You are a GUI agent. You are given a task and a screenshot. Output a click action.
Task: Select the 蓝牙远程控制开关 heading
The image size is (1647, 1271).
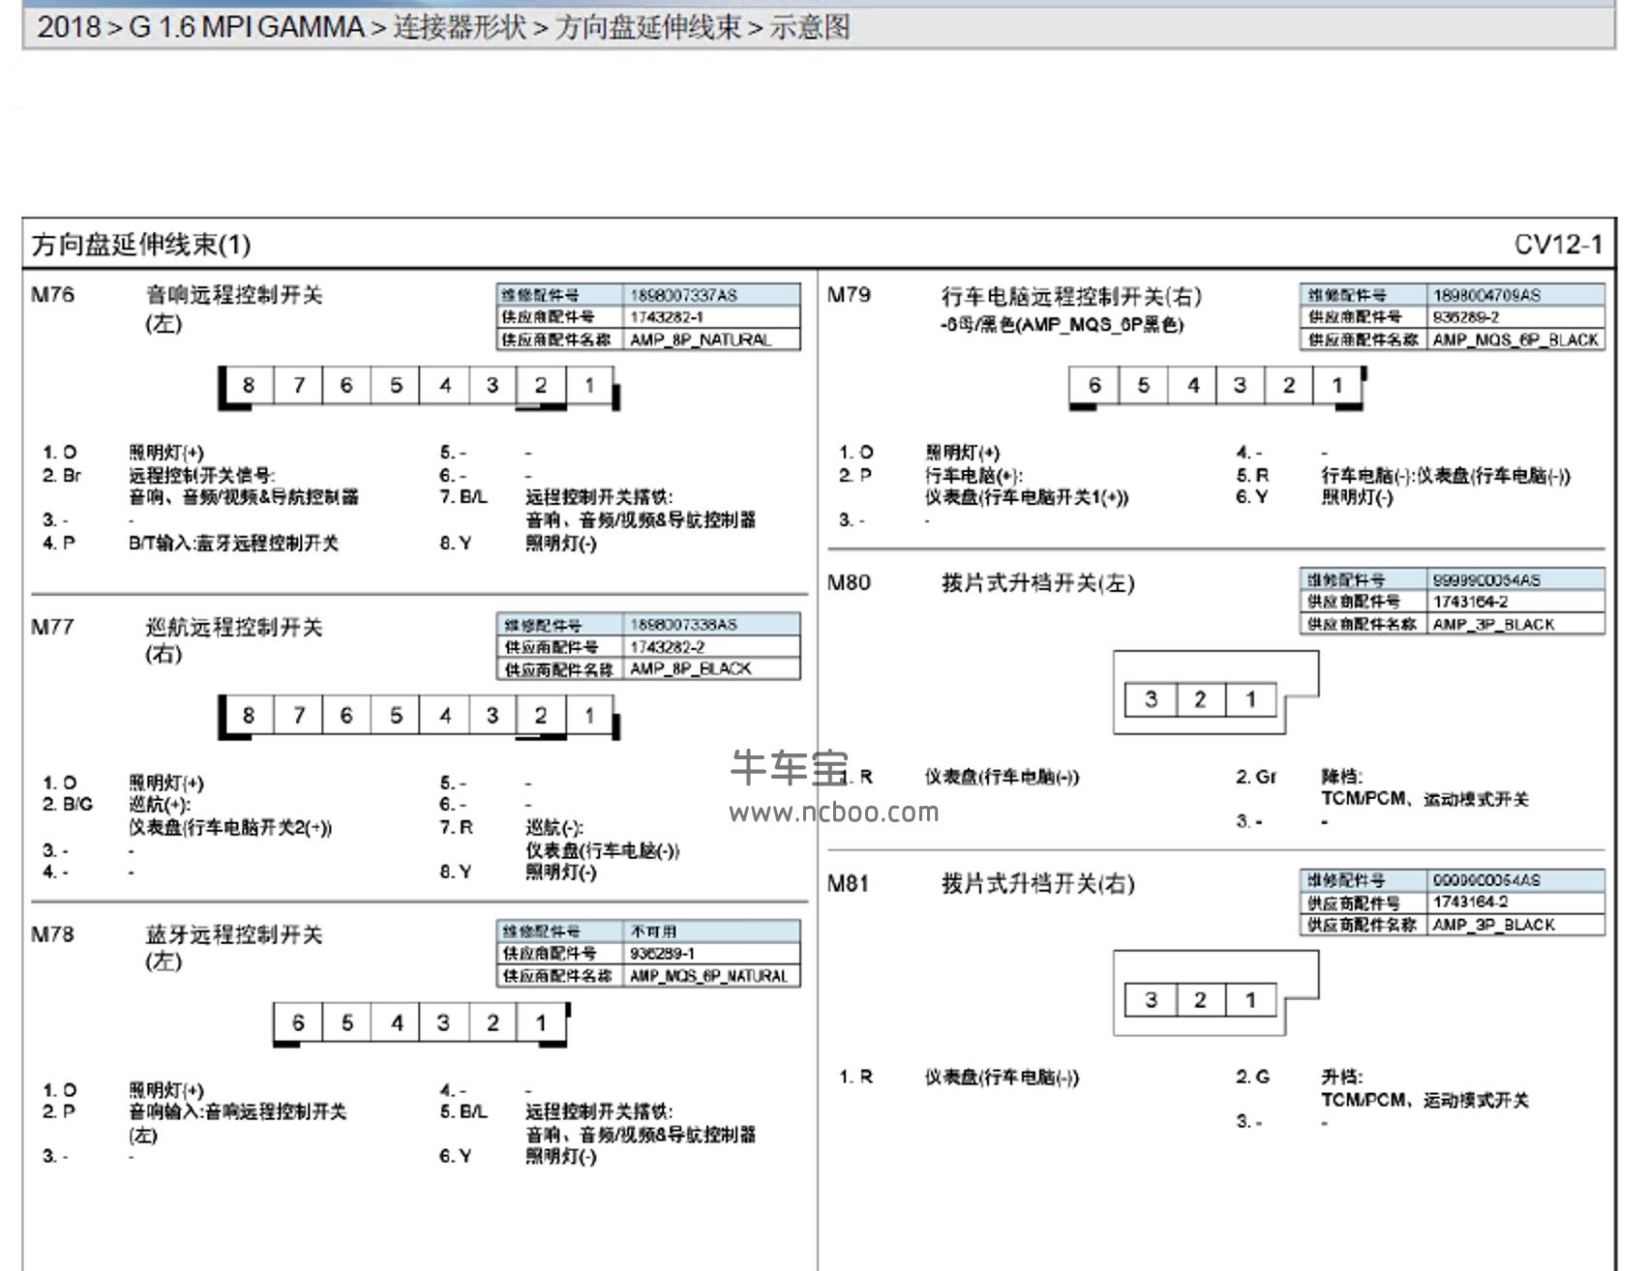click(x=233, y=934)
